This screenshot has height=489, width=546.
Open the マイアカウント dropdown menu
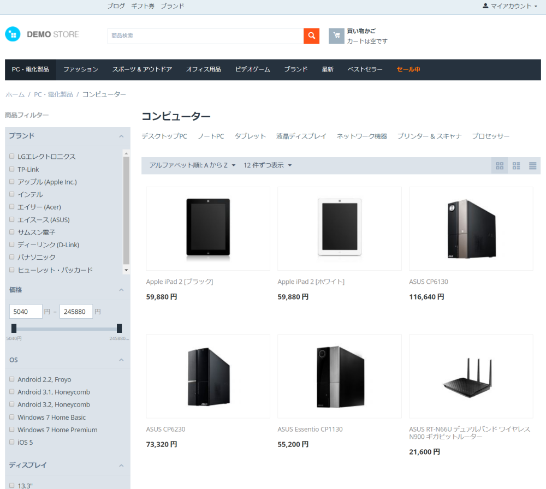point(510,6)
